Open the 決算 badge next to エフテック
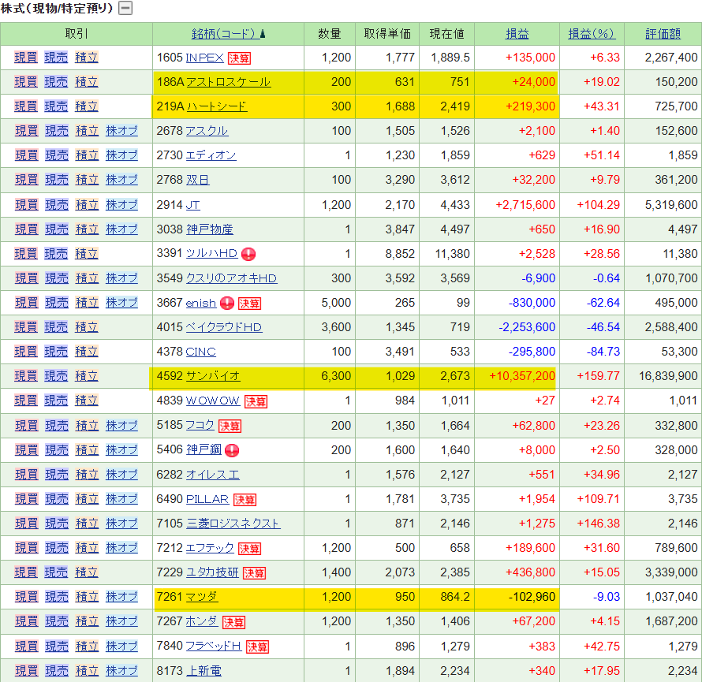 [x=250, y=548]
